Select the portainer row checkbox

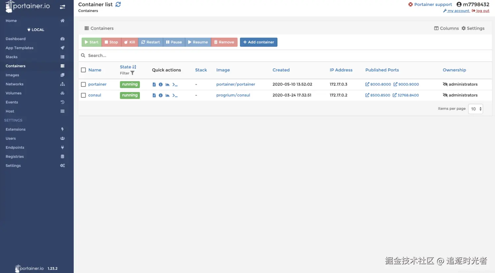tap(83, 85)
